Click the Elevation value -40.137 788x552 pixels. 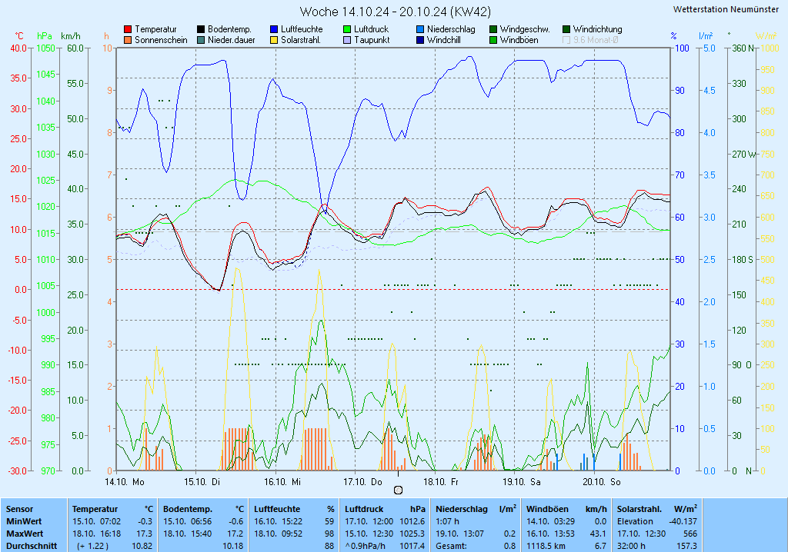[x=683, y=521]
